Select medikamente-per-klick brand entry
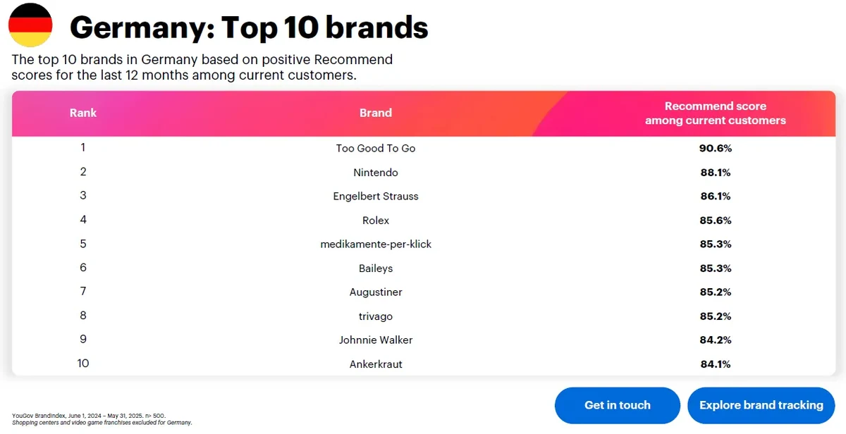This screenshot has width=846, height=434. [x=376, y=244]
